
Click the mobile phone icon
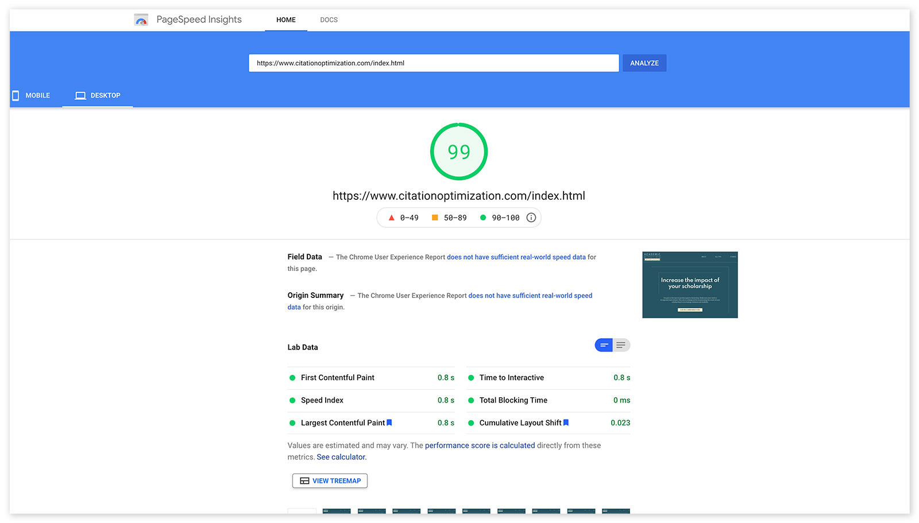(x=16, y=95)
